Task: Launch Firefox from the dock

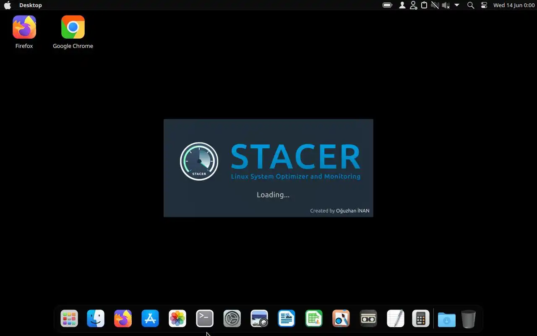Action: 123,318
